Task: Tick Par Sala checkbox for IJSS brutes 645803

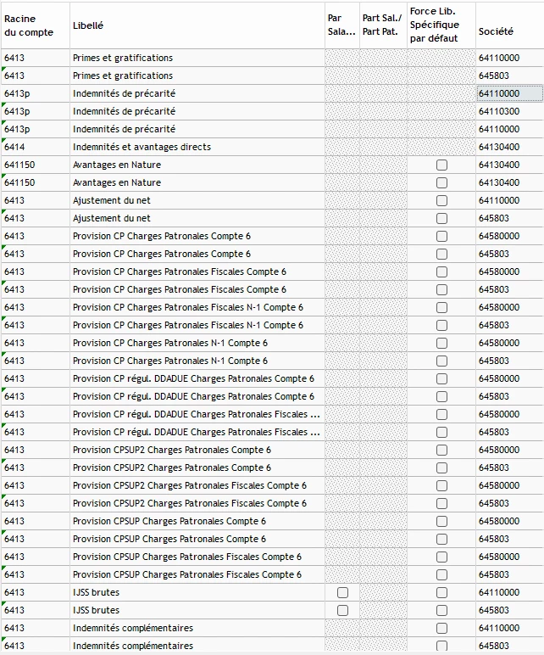Action: point(342,610)
